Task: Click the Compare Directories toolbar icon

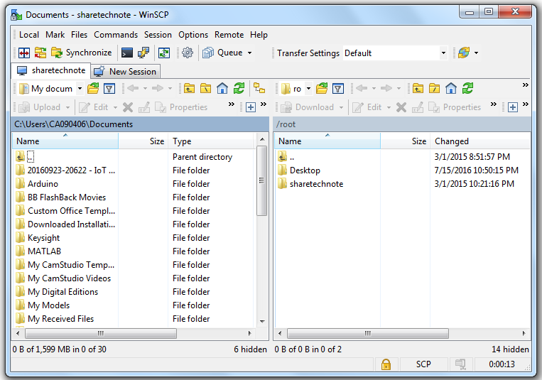Action: pos(40,53)
